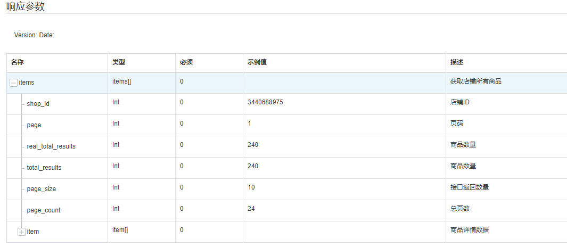567x247 pixels.
Task: Click the Int type in page_size row
Action: click(116, 188)
